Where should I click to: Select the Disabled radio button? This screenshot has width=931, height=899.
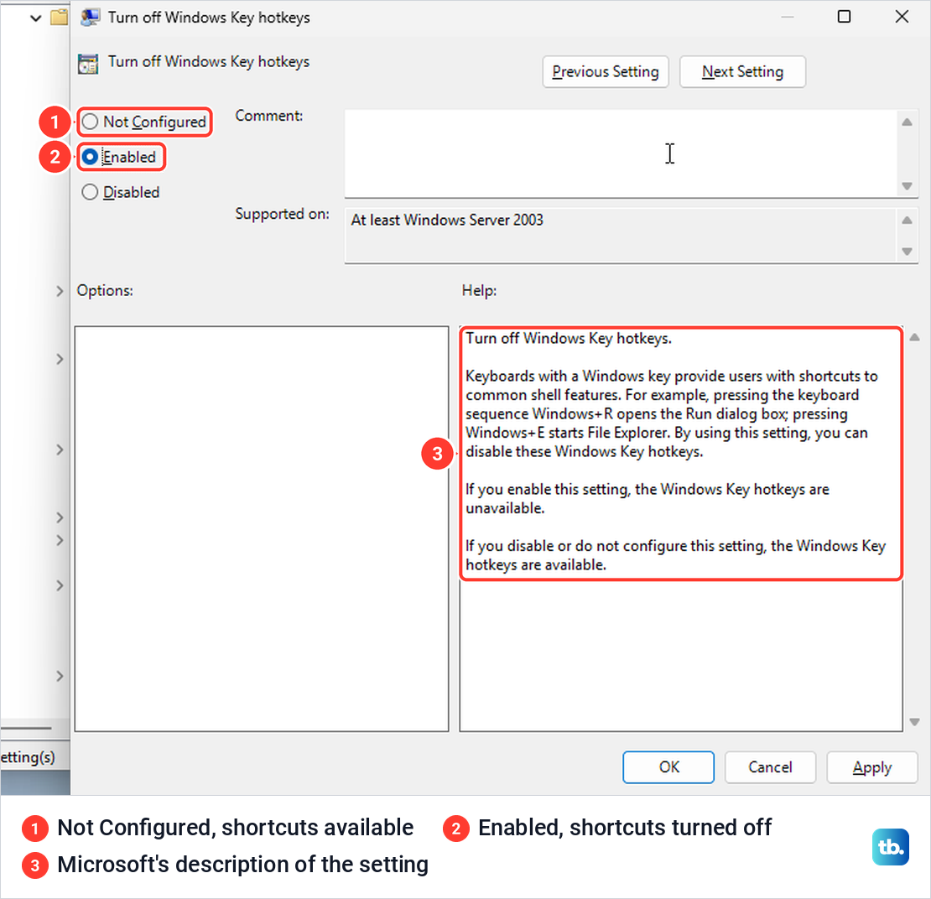[90, 192]
